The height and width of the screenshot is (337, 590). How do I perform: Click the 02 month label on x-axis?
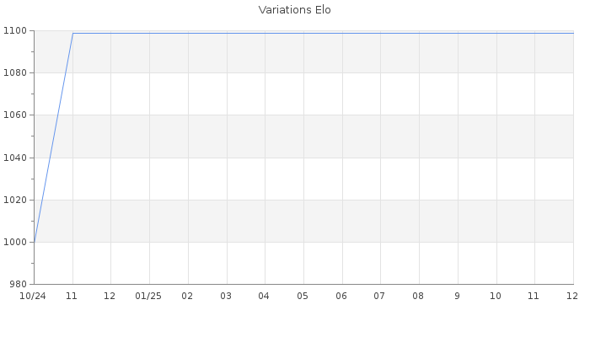coord(187,296)
